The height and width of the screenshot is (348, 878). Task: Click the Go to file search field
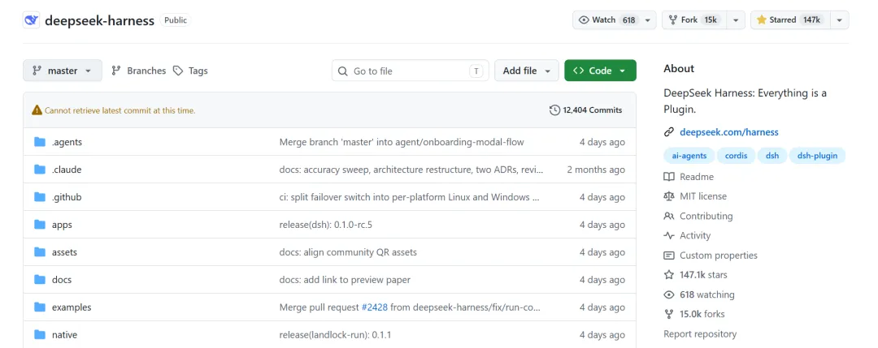click(411, 71)
